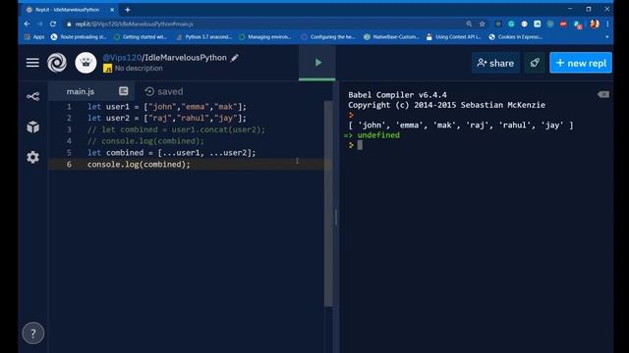Screen dimensions: 629x353
Task: Click the console input prompt
Action: pos(360,145)
